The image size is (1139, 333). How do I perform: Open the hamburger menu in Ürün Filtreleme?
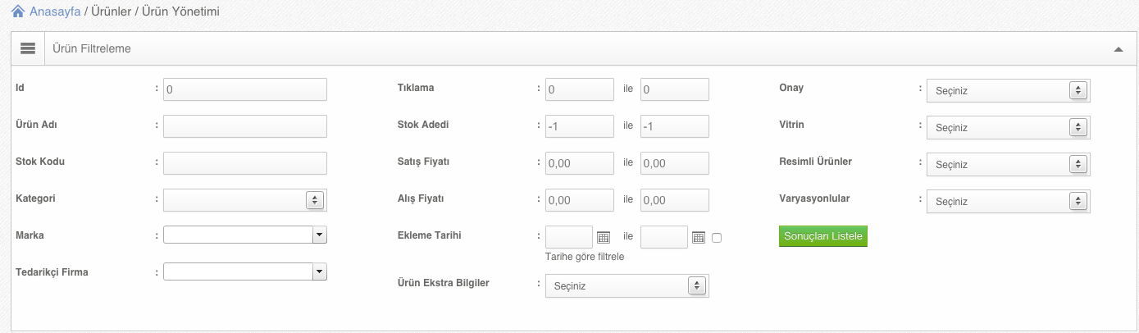pyautogui.click(x=27, y=49)
